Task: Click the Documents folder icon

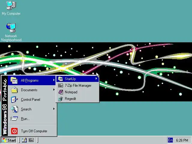Action: pos(14,90)
